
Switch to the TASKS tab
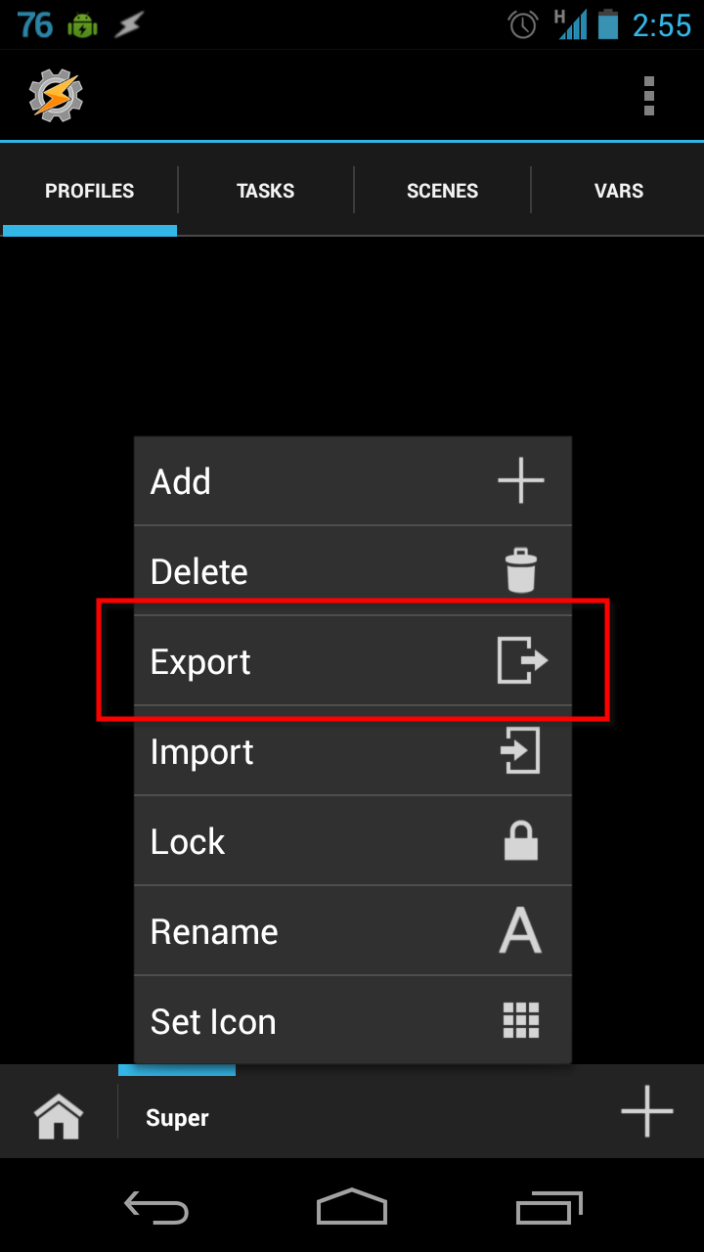[x=265, y=190]
